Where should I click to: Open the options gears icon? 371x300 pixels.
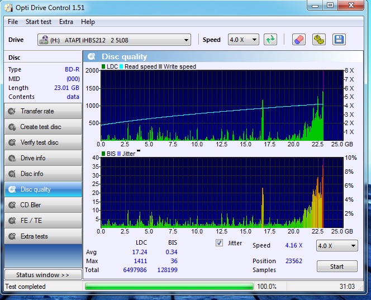pyautogui.click(x=318, y=40)
